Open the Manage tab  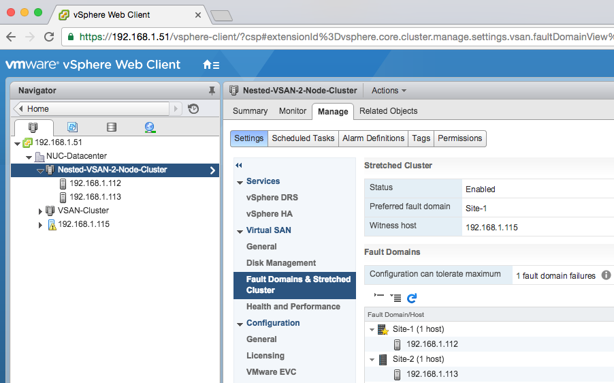click(x=333, y=111)
